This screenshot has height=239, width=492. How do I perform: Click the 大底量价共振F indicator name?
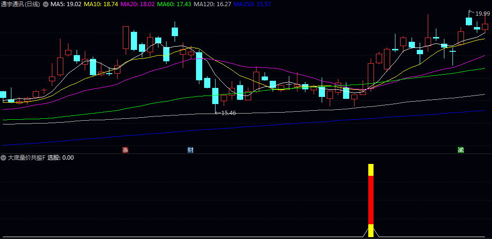[27, 158]
